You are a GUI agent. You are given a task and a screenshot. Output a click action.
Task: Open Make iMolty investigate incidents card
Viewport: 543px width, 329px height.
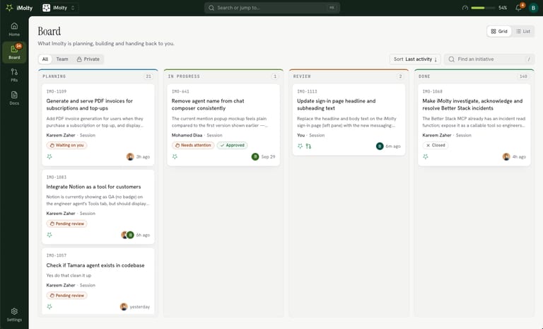474,125
